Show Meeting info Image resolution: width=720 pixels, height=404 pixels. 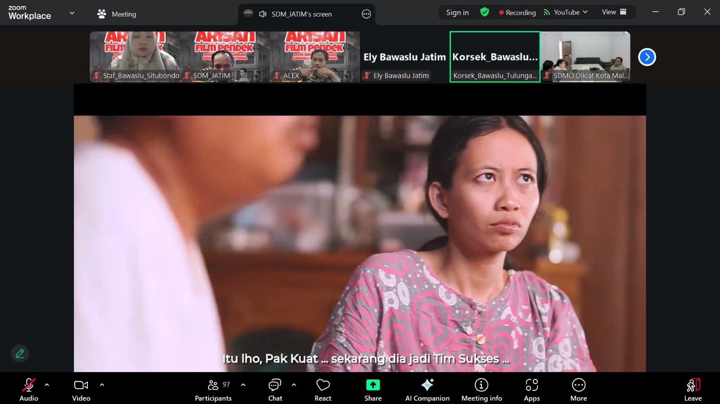(x=481, y=390)
